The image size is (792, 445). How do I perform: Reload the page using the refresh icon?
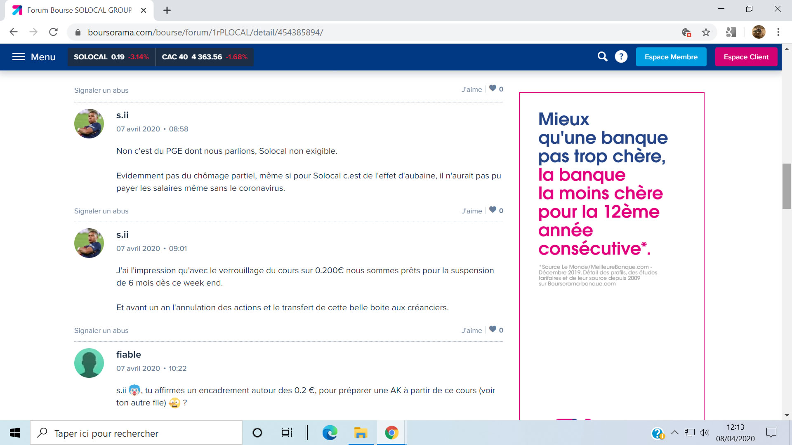(53, 32)
